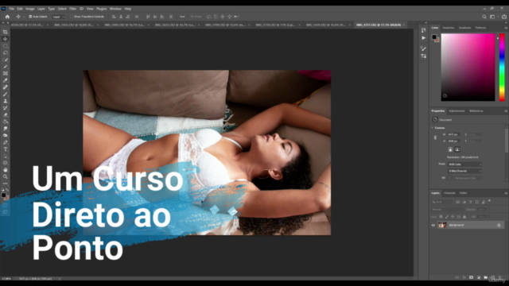The image size is (509, 286).
Task: Collapse the Canvas section in Properties
Action: pos(432,128)
